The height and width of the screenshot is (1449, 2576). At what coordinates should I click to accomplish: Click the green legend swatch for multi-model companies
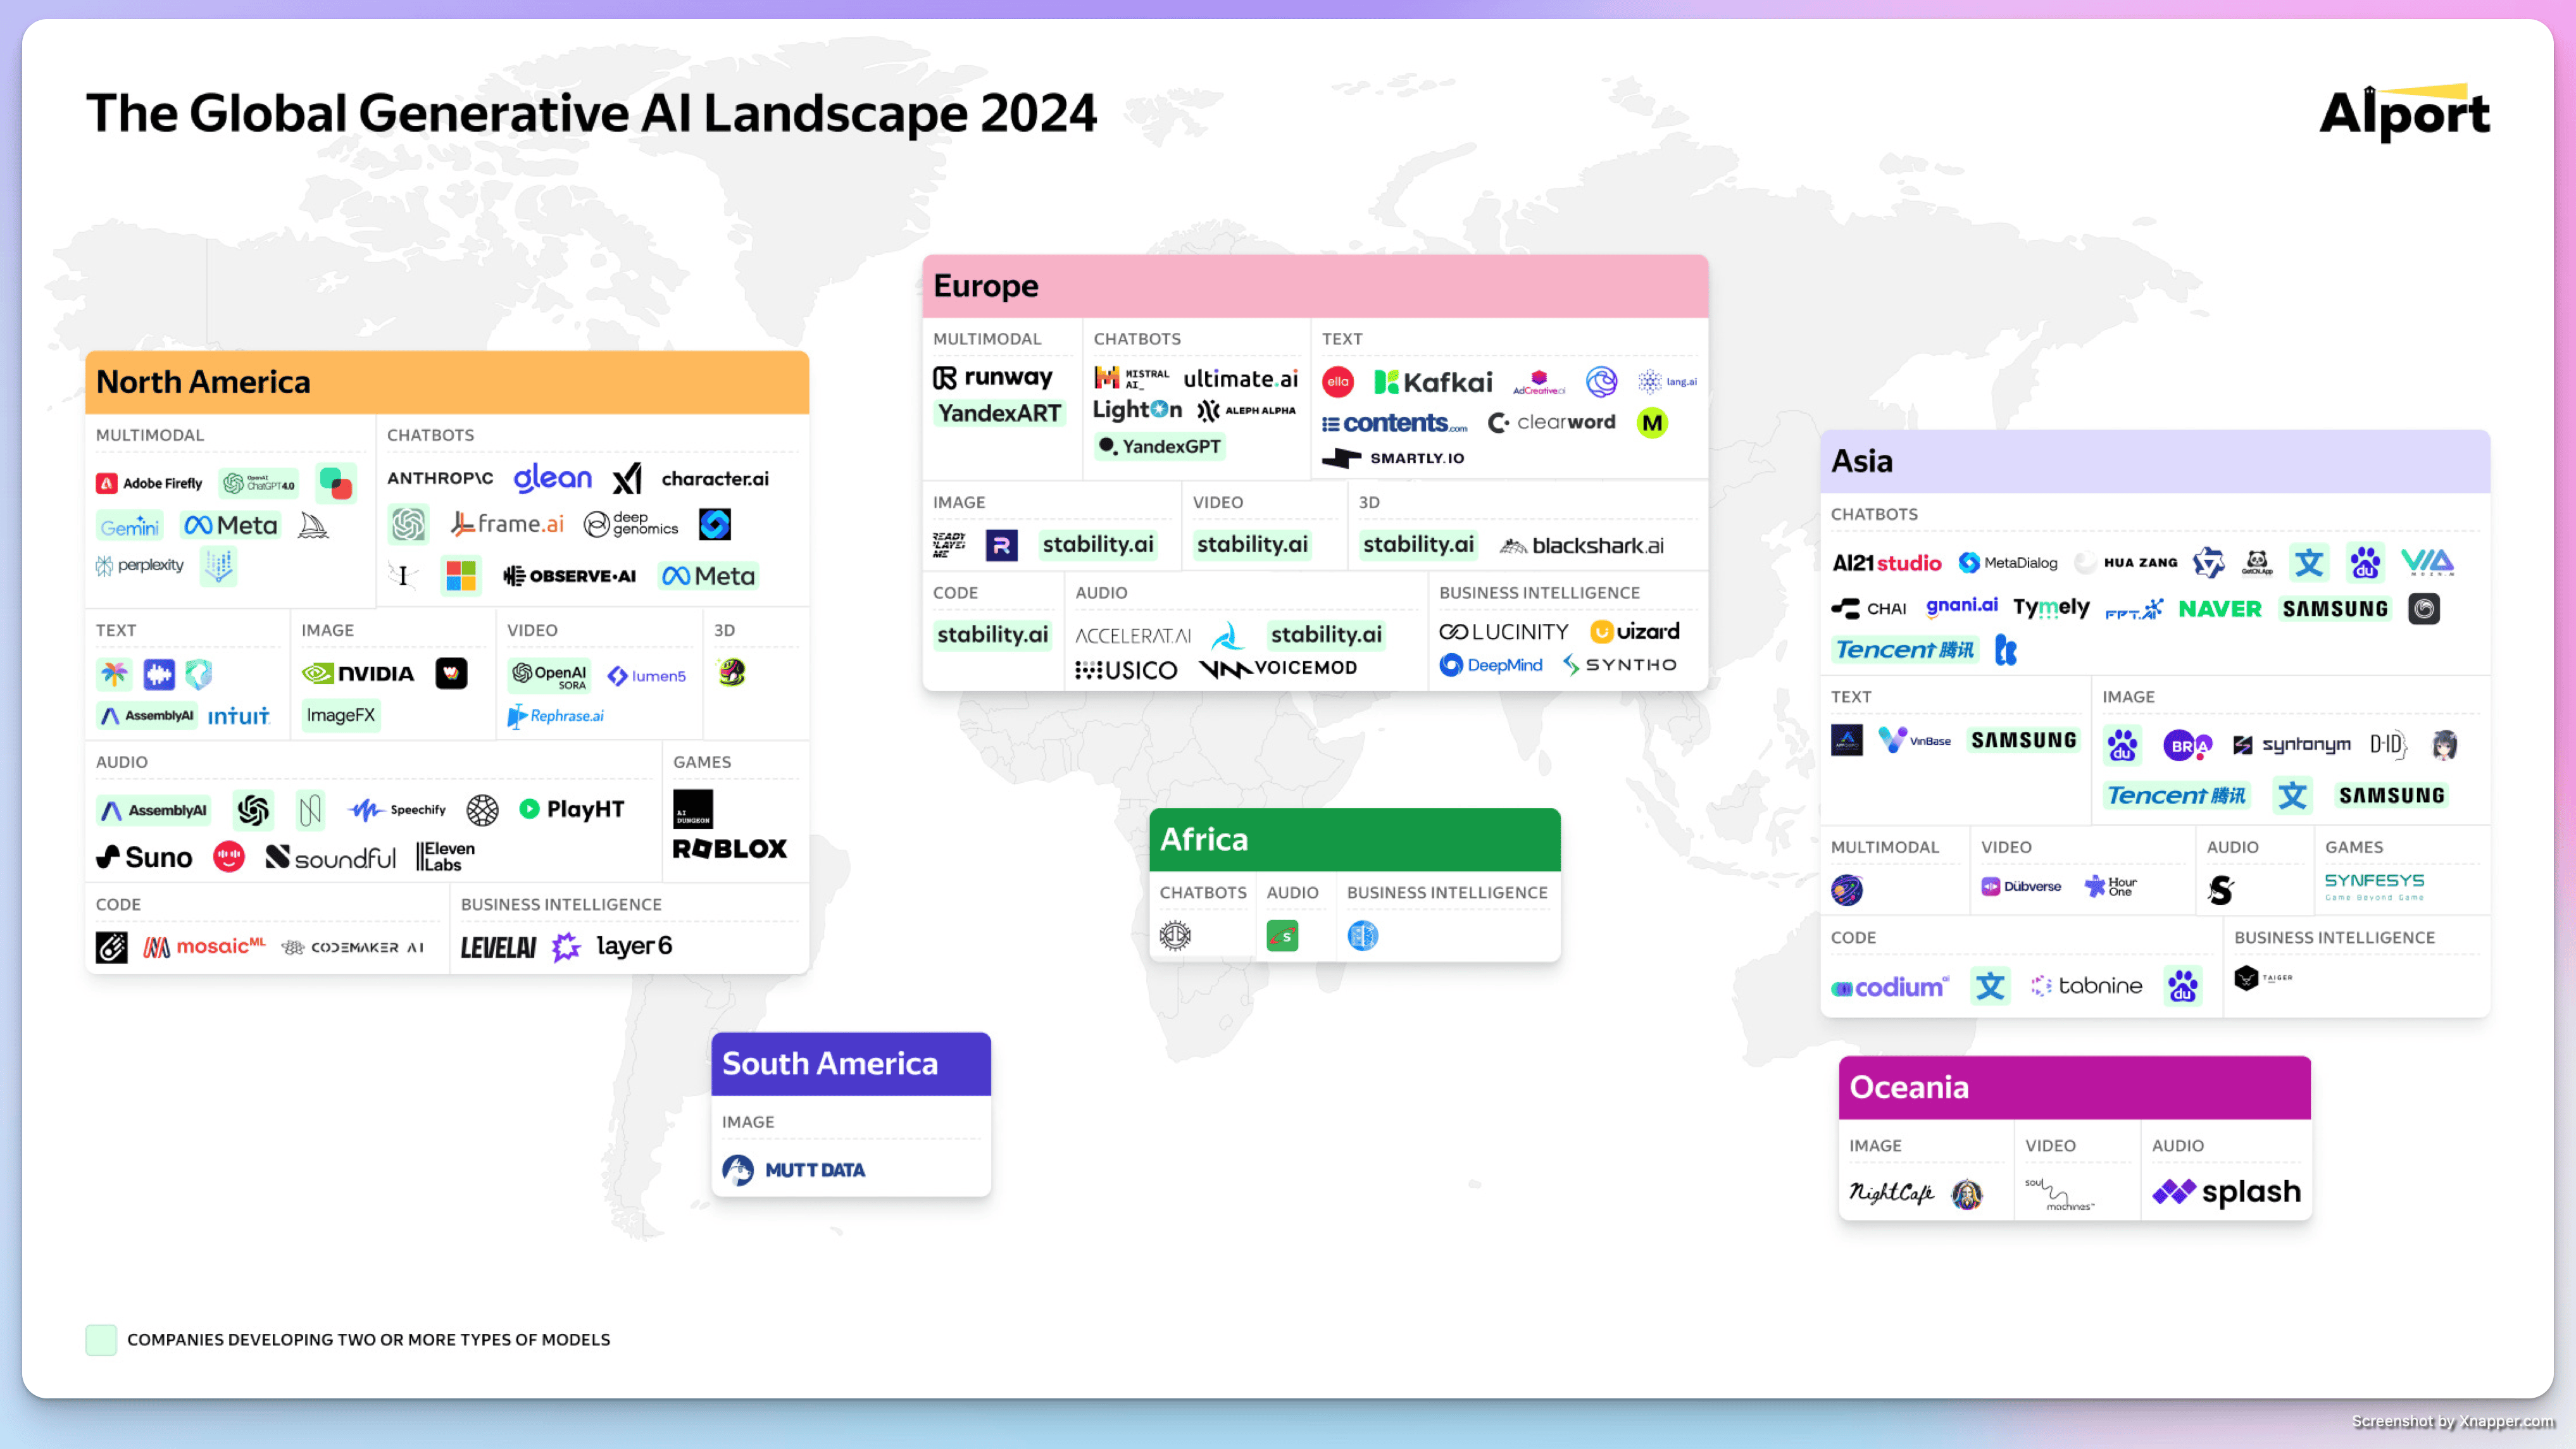tap(101, 1340)
